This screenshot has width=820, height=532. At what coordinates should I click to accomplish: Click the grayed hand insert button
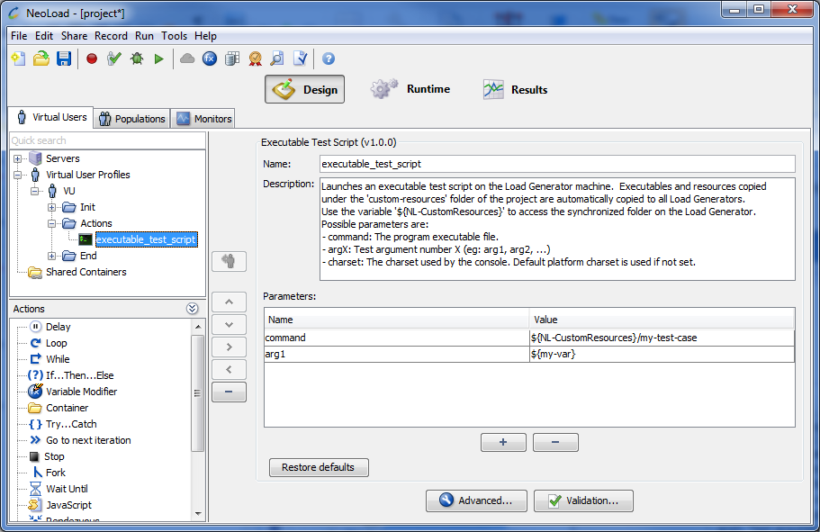pos(229,261)
